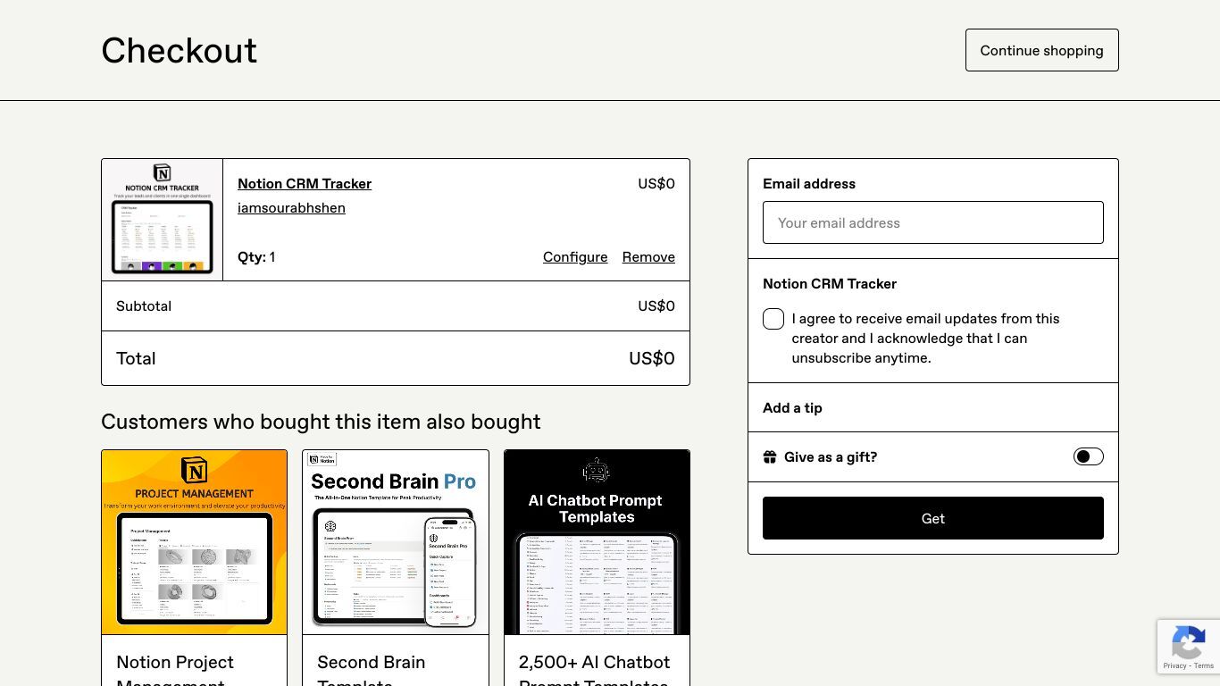Click the Total US$0 amount
Viewport: 1220px width, 686px height.
pyautogui.click(x=652, y=358)
